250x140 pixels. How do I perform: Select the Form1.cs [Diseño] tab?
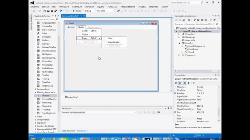[70, 16]
